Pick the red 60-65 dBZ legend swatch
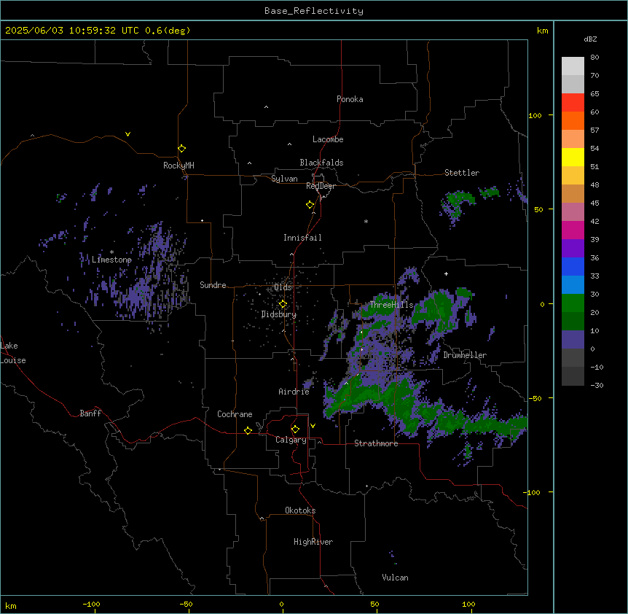This screenshot has width=628, height=614. 573,102
